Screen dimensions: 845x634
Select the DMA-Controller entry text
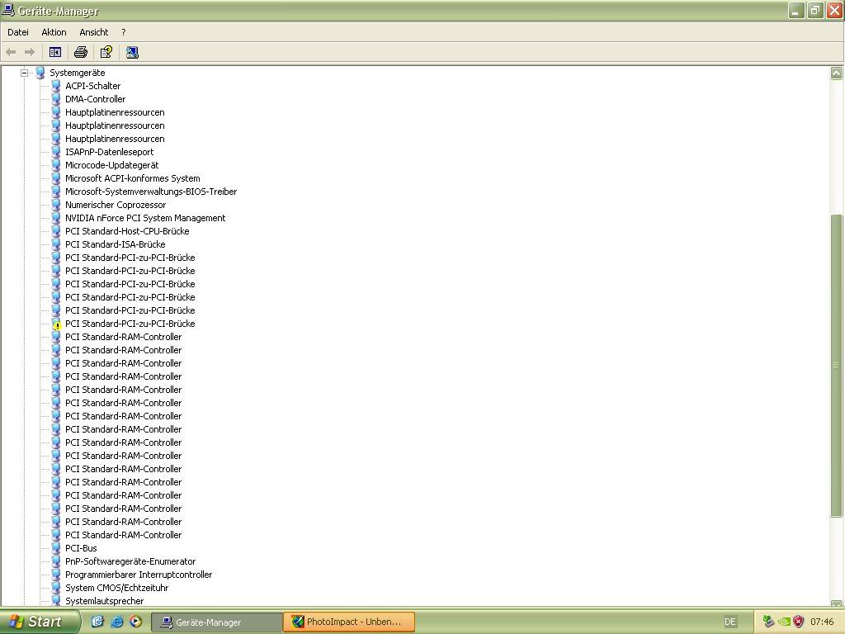pyautogui.click(x=96, y=99)
